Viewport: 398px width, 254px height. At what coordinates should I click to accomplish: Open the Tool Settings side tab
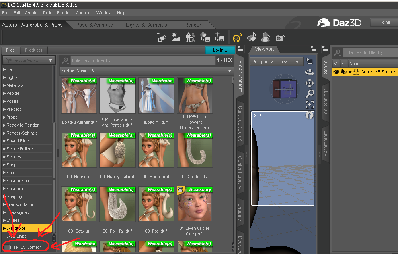tap(325, 102)
